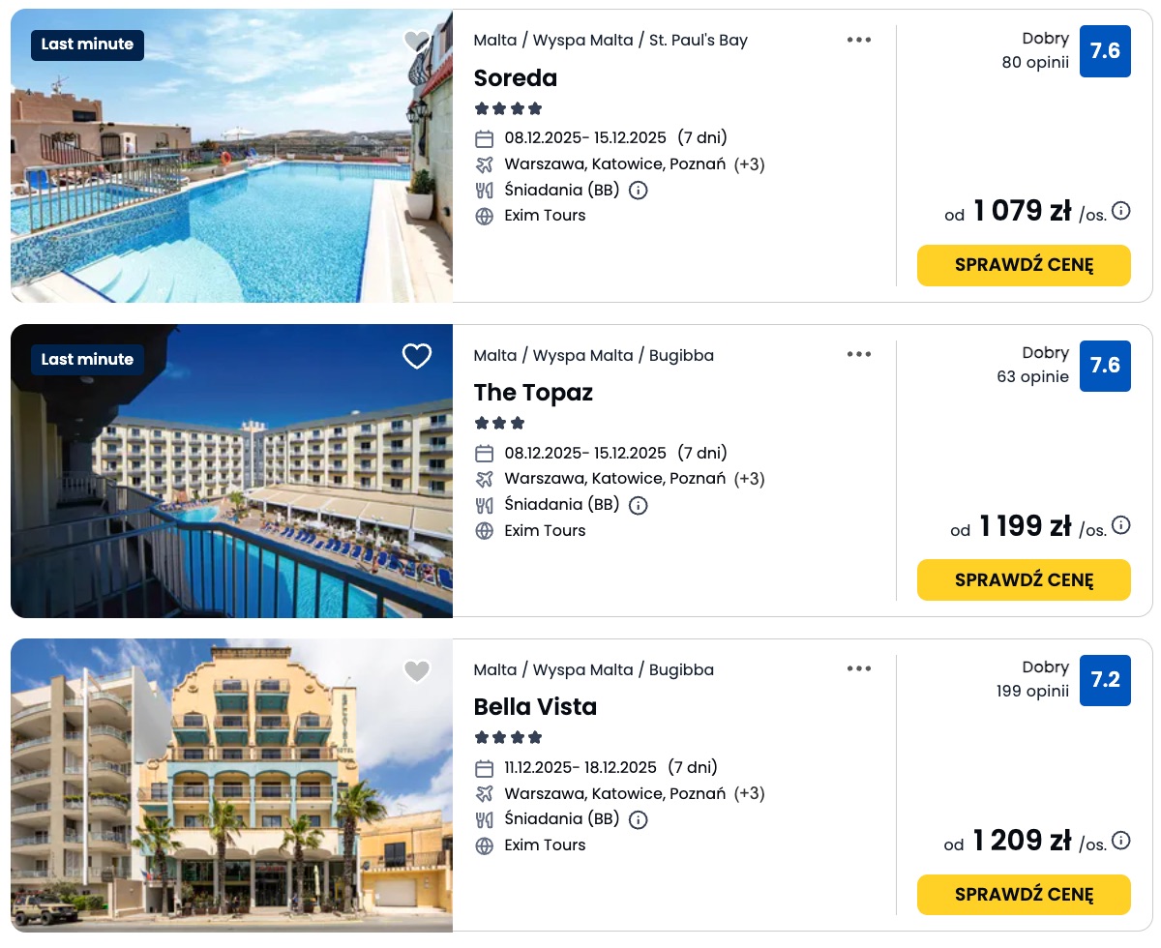
Task: Click the airplane icon on The Topaz offer
Action: 485,479
